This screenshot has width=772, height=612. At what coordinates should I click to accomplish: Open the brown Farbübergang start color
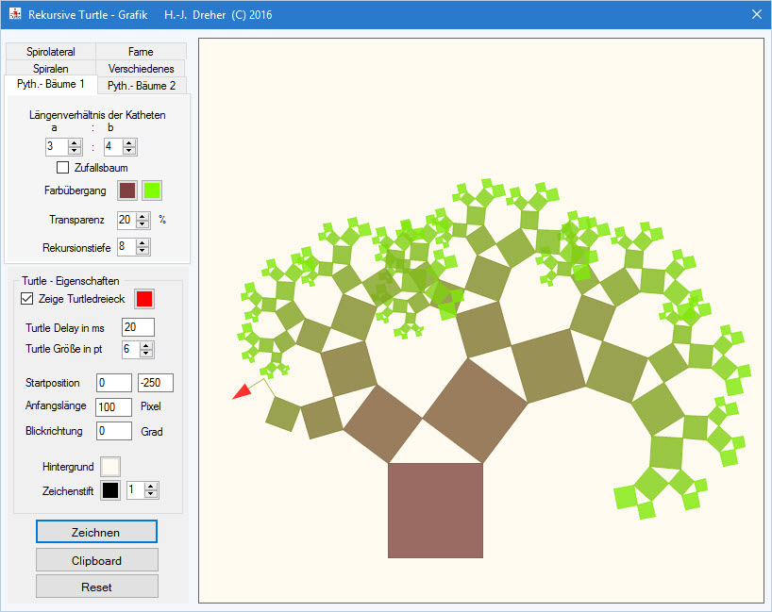click(126, 190)
